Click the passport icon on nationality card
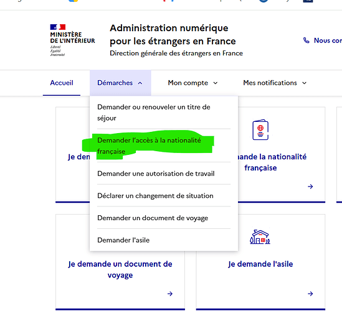Image resolution: width=342 pixels, height=311 pixels. (x=260, y=130)
